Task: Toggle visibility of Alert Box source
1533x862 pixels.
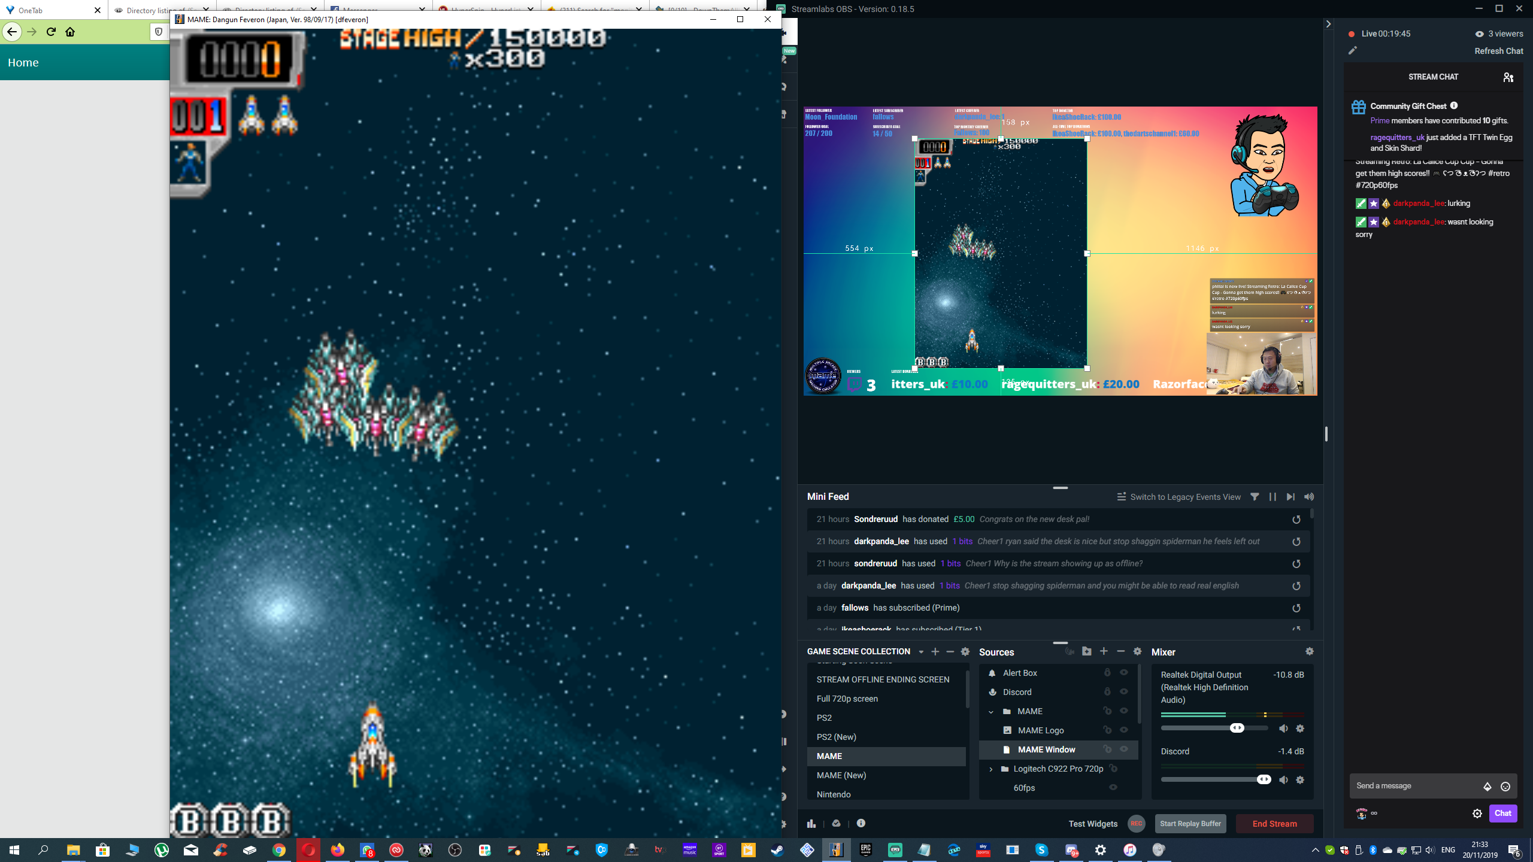Action: [x=1124, y=673]
